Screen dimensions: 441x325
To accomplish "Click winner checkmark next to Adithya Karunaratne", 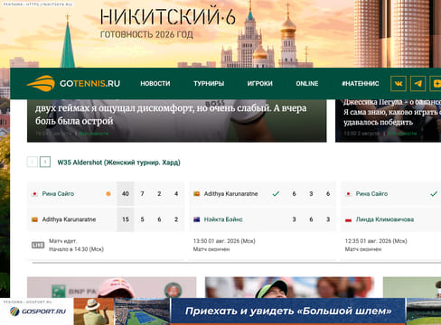I will (276, 194).
